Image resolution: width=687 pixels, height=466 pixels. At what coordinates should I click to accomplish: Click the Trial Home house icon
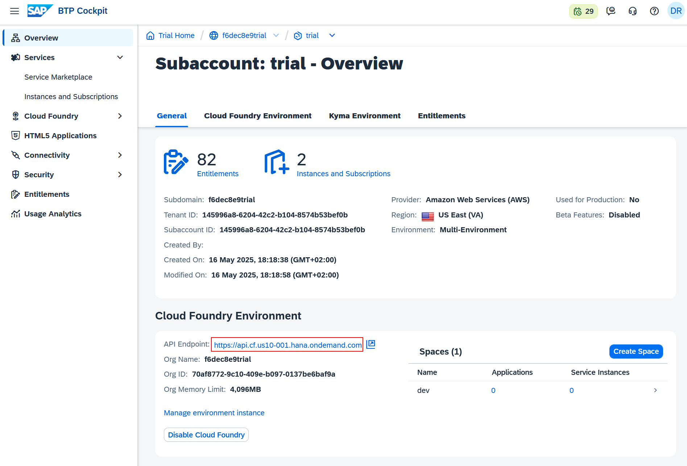(150, 35)
